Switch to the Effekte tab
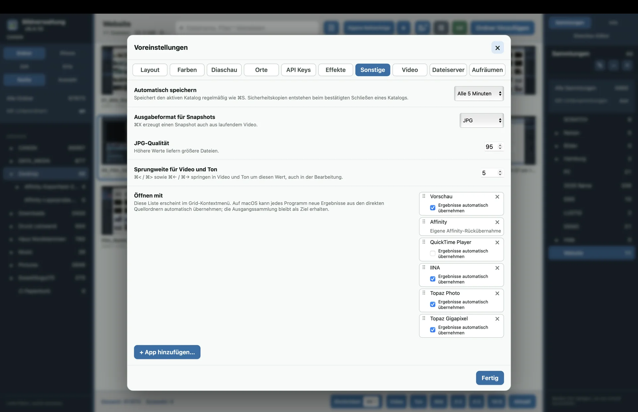Image resolution: width=638 pixels, height=412 pixels. pyautogui.click(x=336, y=70)
